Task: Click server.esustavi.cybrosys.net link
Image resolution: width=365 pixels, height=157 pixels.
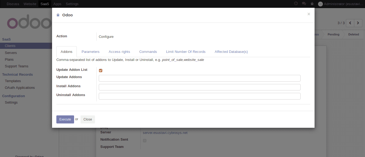Action: click(165, 133)
